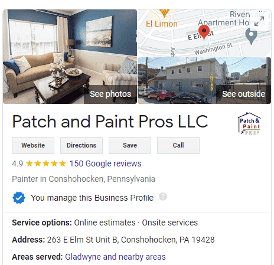Viewport: 274px width, 265px height.
Task: Open See photos interior thumbnail
Action: click(70, 57)
